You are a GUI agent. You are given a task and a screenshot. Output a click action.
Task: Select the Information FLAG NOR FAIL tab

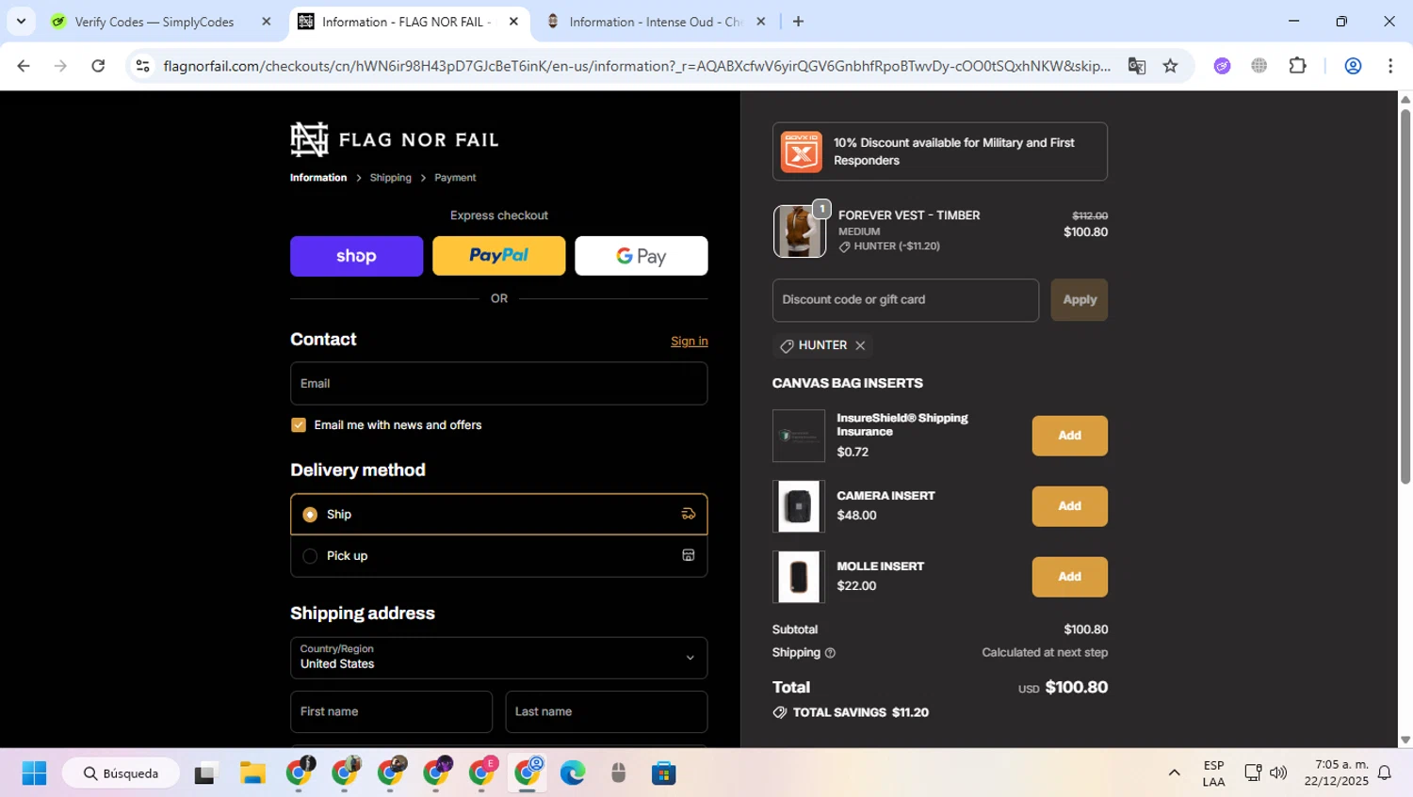click(408, 22)
